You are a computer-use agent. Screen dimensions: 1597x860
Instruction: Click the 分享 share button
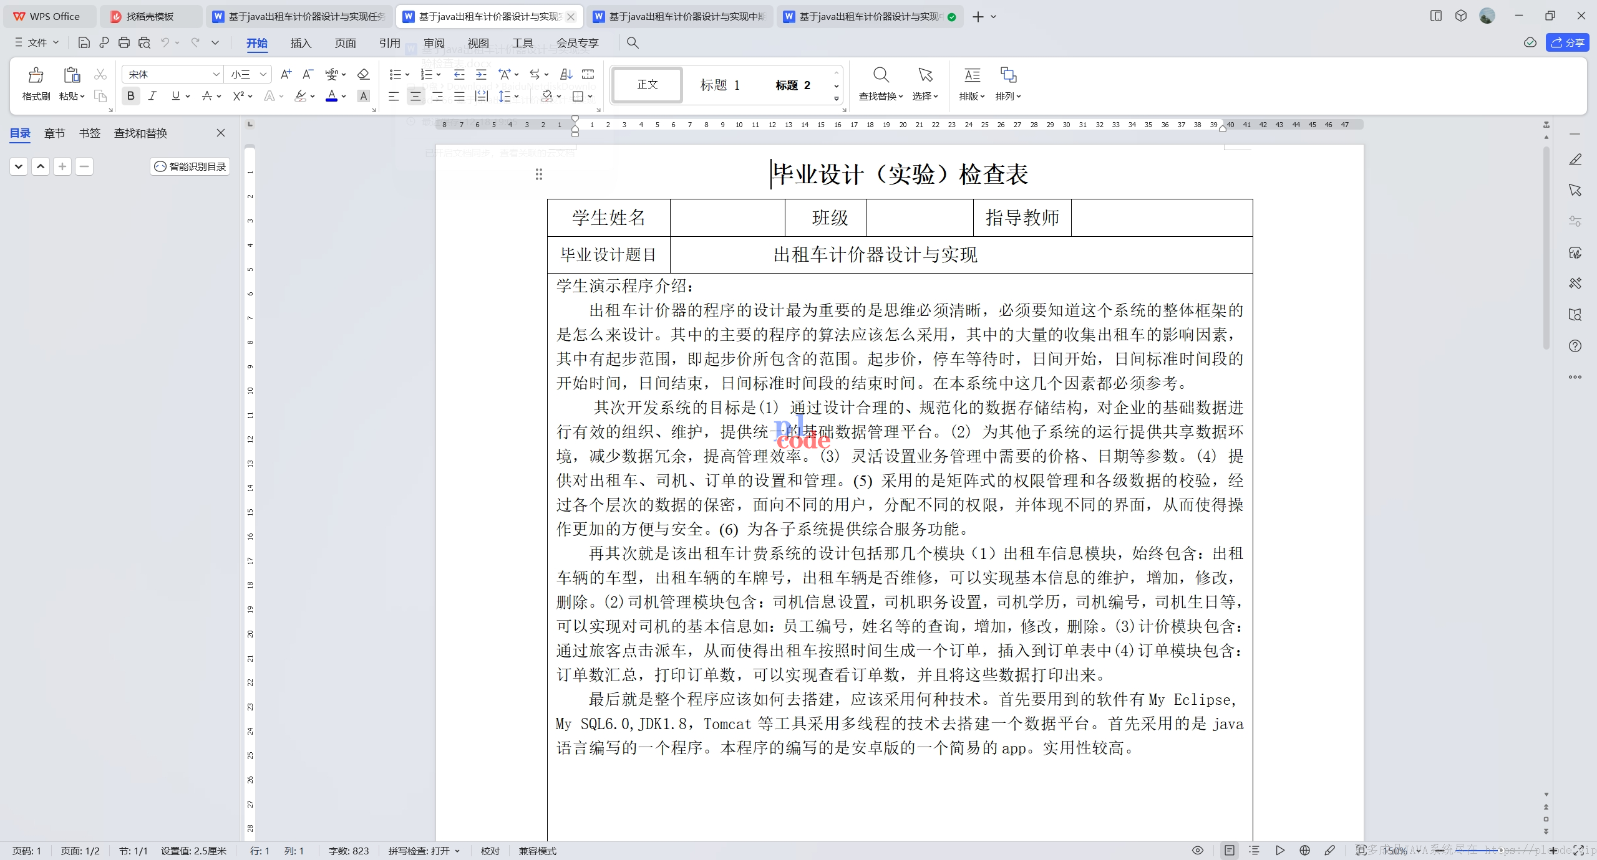pyautogui.click(x=1567, y=42)
